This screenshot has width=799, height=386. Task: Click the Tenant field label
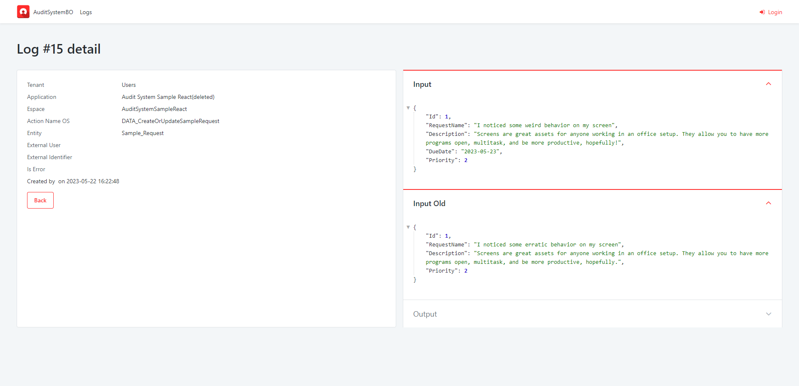(35, 85)
